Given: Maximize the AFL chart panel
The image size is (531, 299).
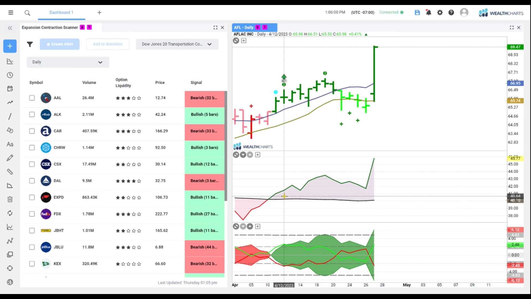Looking at the screenshot, I should [512, 27].
